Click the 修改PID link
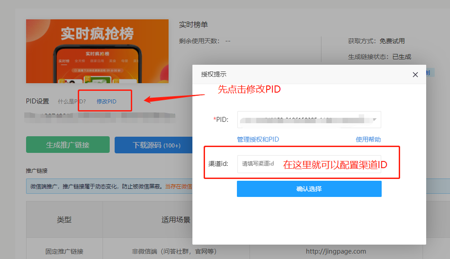Screen dimensions: 450x259 [x=107, y=101]
